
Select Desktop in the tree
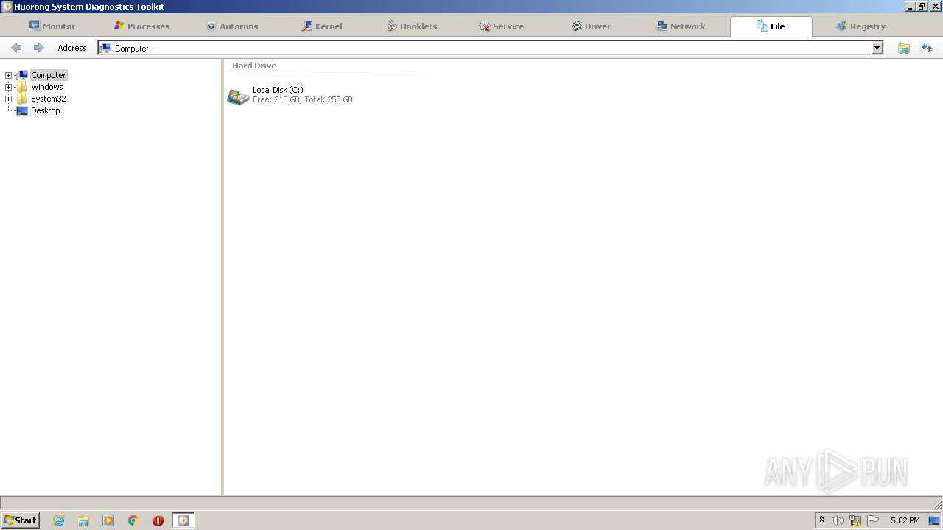[x=45, y=110]
